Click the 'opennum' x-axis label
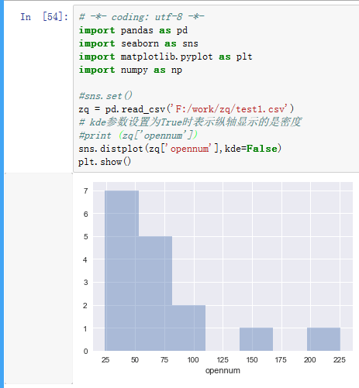The height and width of the screenshot is (388, 359). 223,371
